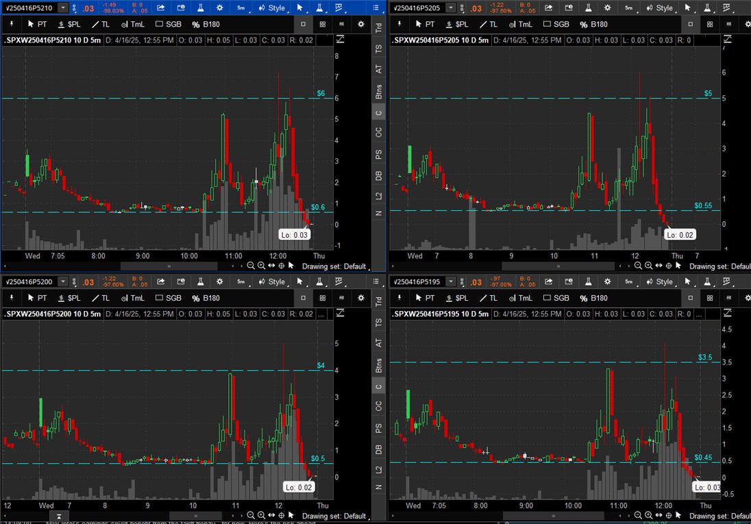Toggle pin on P5205 drawing toolbar
Screen dimensions: 751x524
click(x=399, y=24)
